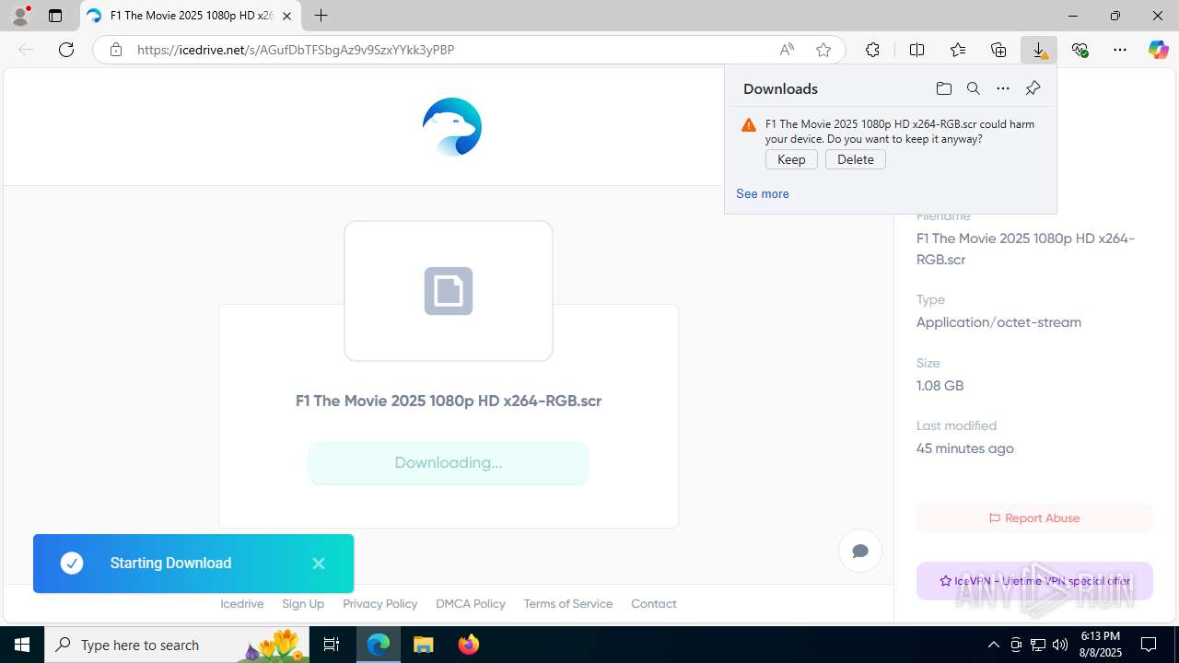1179x663 pixels.
Task: View site information lock icon
Action: click(x=116, y=50)
